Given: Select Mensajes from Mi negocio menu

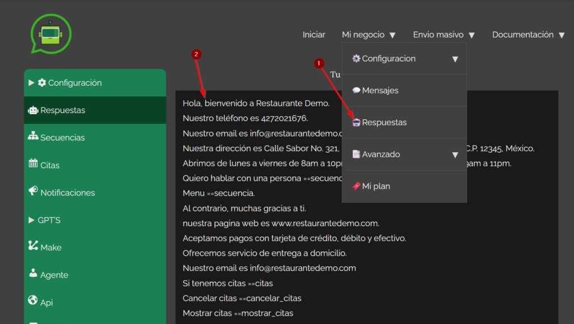Looking at the screenshot, I should [x=404, y=90].
